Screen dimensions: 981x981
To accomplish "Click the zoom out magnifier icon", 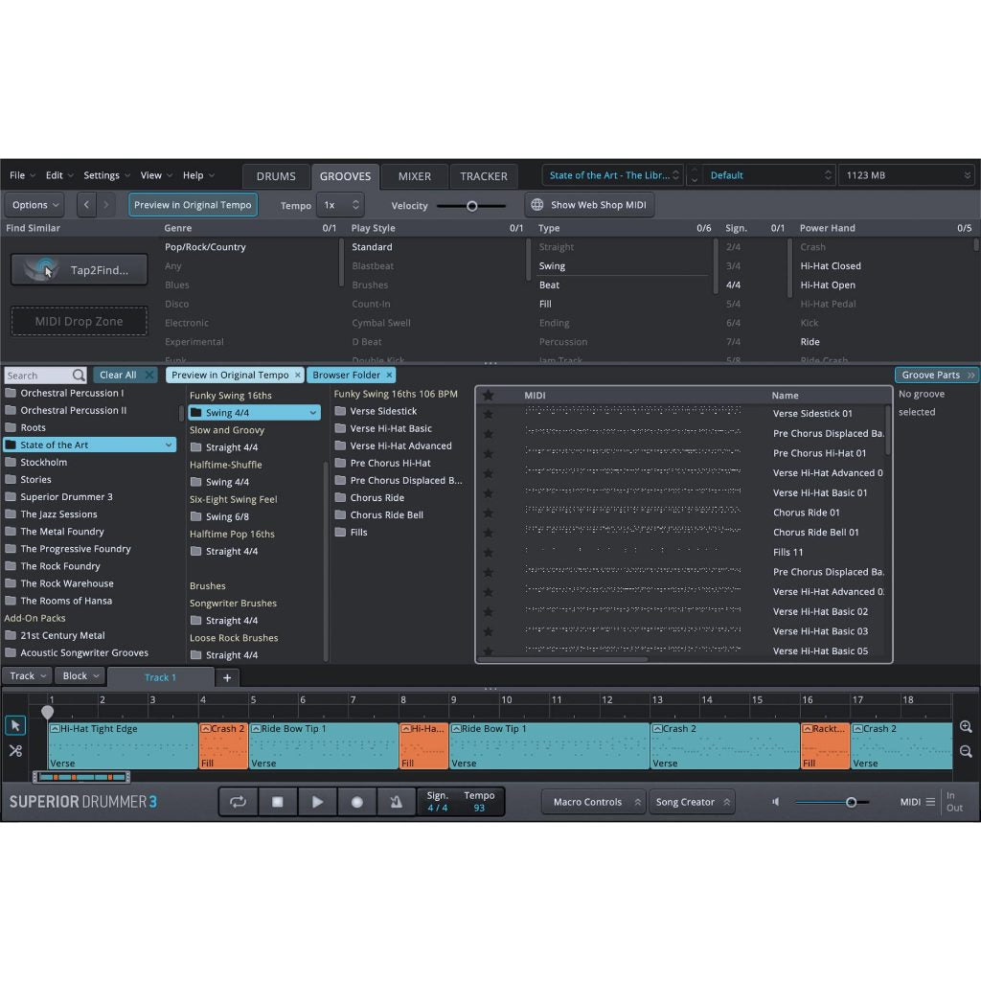I will click(x=966, y=752).
